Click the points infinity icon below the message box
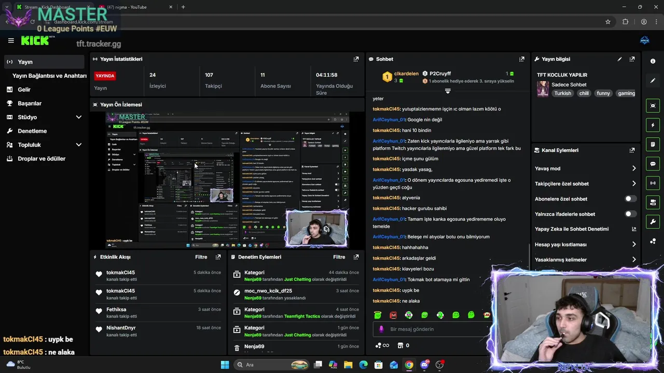 coord(382,346)
